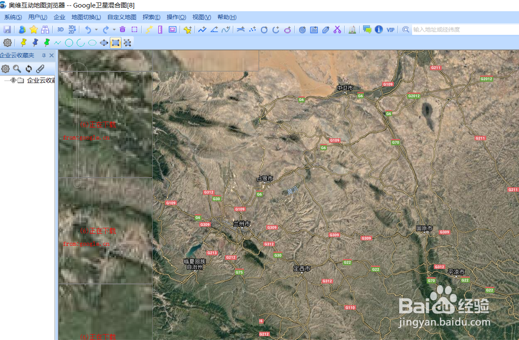Click the refresh icon in favorites panel

point(29,69)
